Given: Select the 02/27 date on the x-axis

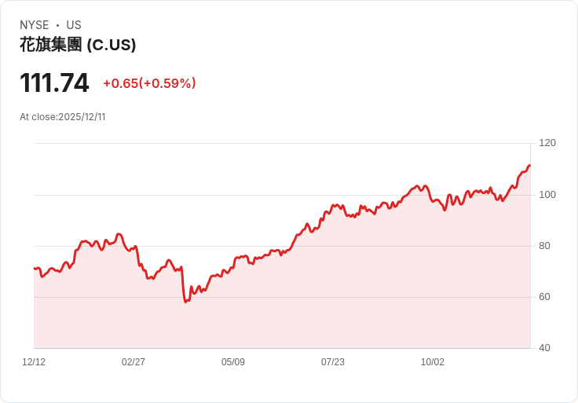Looking at the screenshot, I should [x=134, y=362].
